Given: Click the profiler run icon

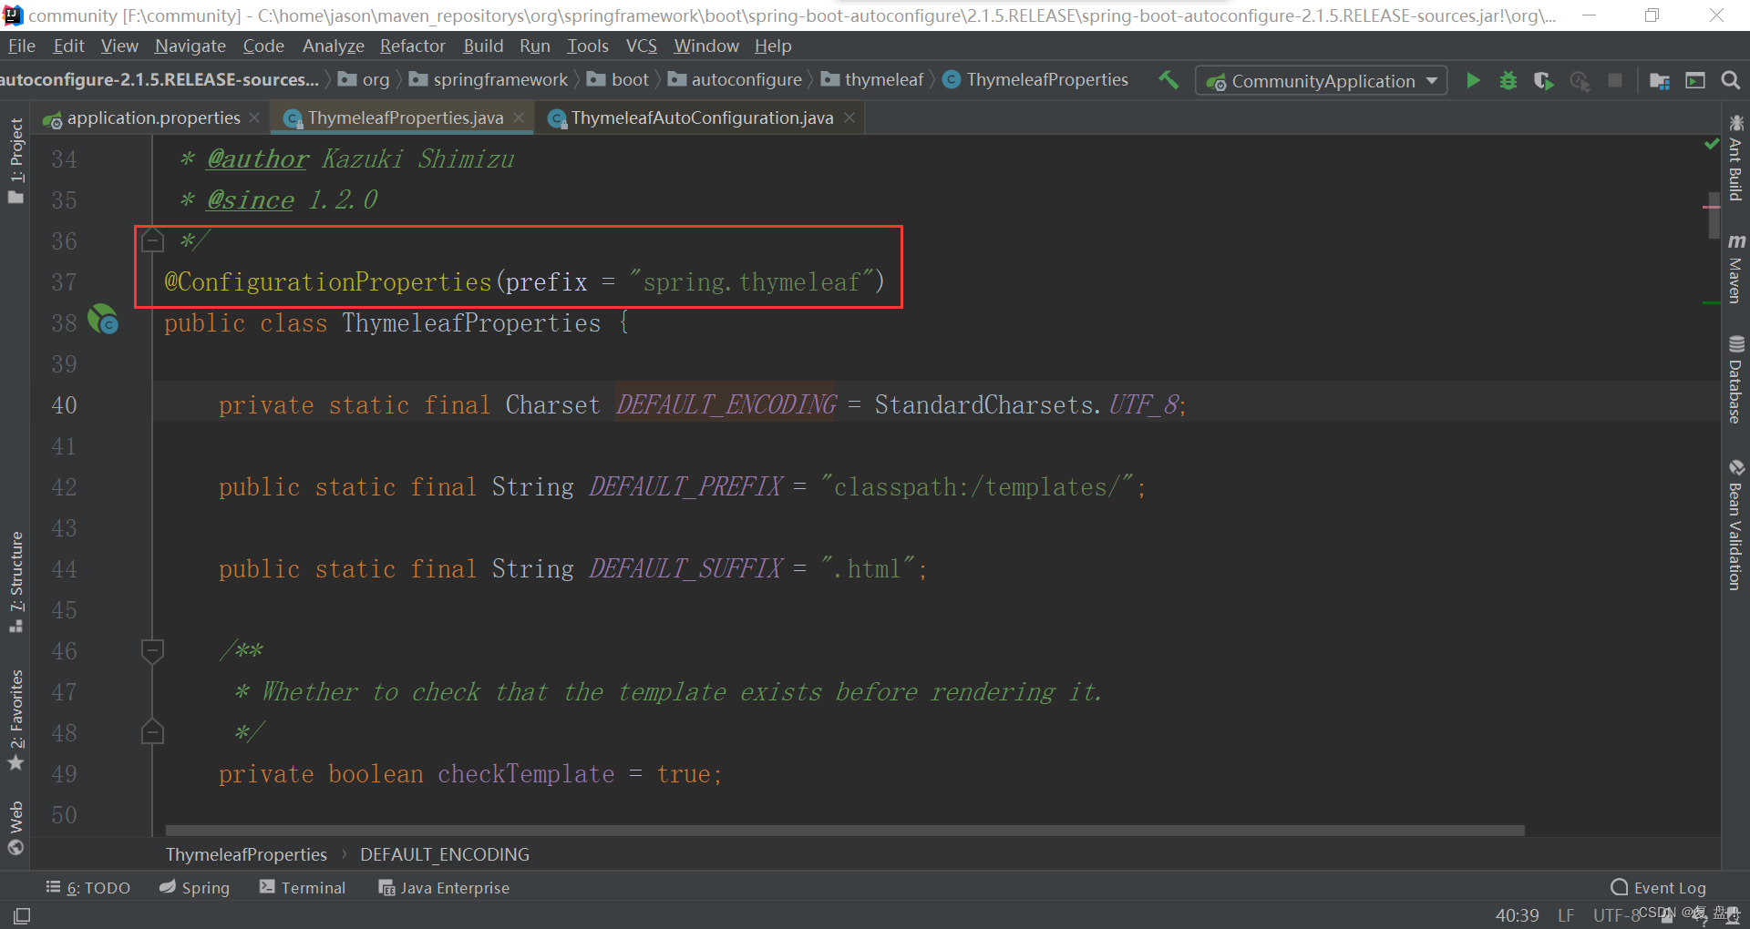Looking at the screenshot, I should tap(1580, 81).
